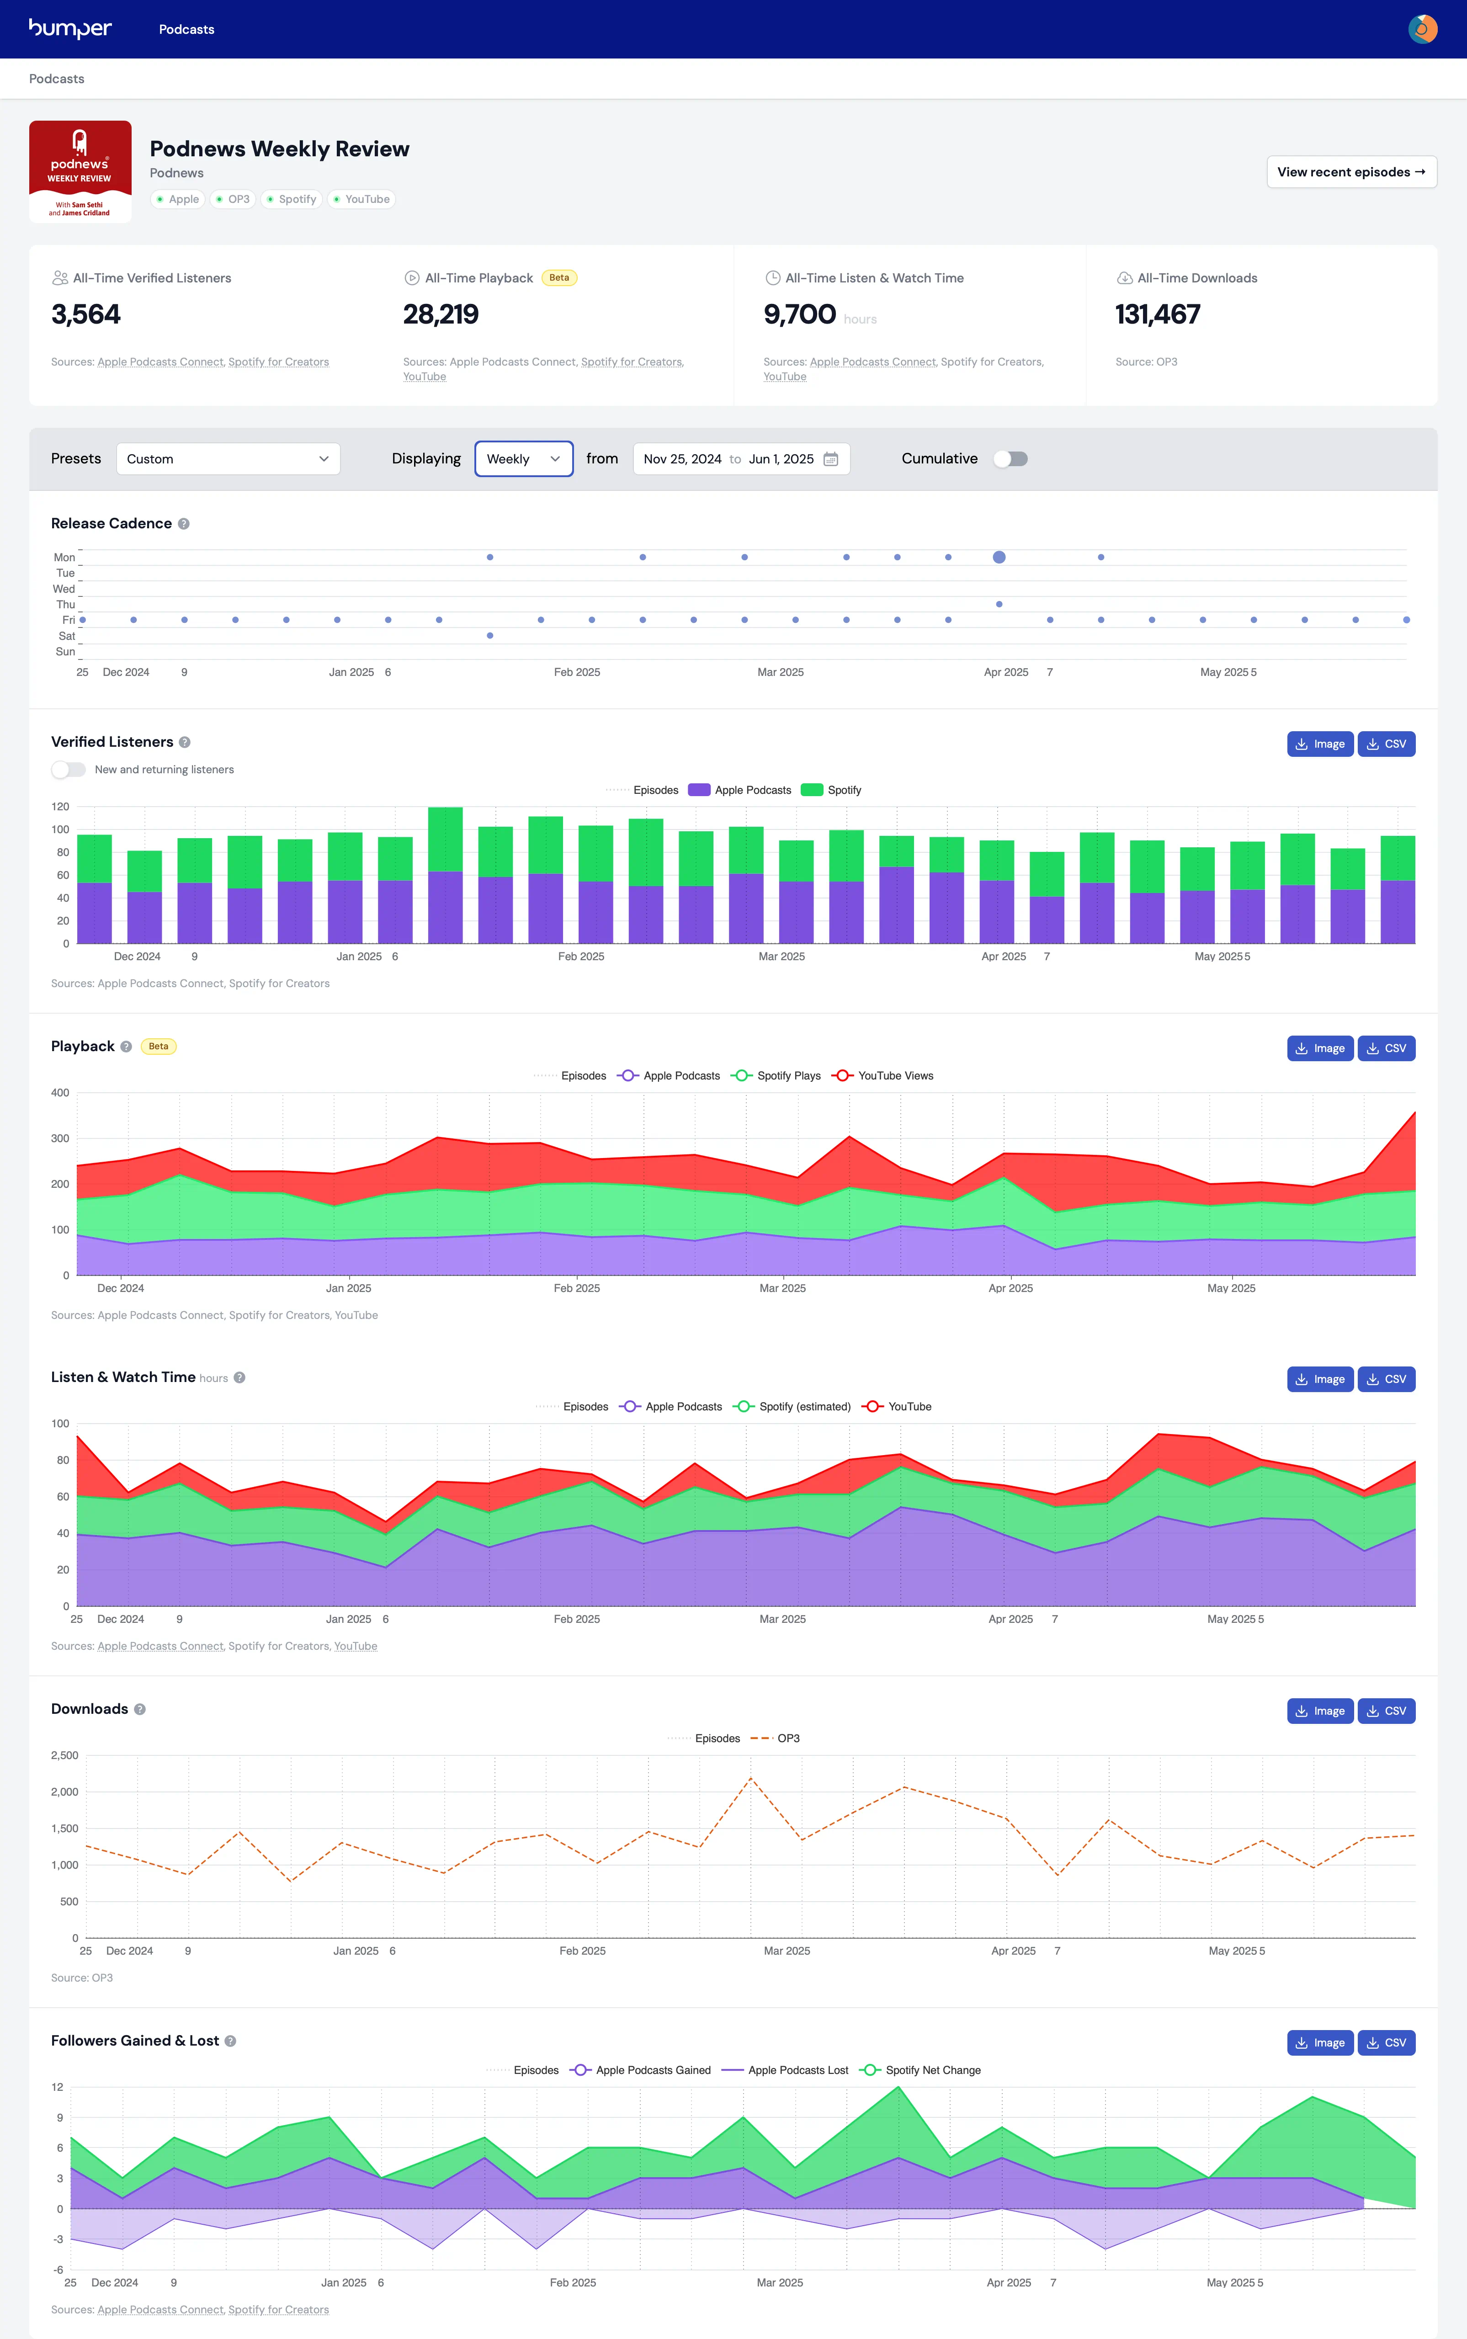This screenshot has width=1467, height=2339.
Task: Toggle Spotify series in Verified Listeners legend
Action: click(x=831, y=791)
